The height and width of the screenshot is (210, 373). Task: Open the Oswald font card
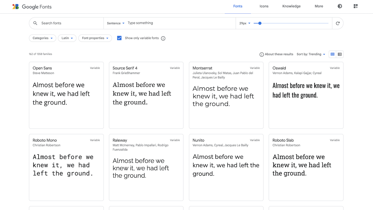pos(306,95)
